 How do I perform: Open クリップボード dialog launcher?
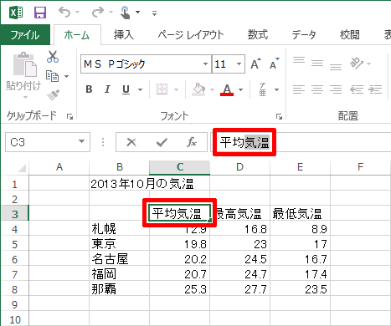click(69, 116)
